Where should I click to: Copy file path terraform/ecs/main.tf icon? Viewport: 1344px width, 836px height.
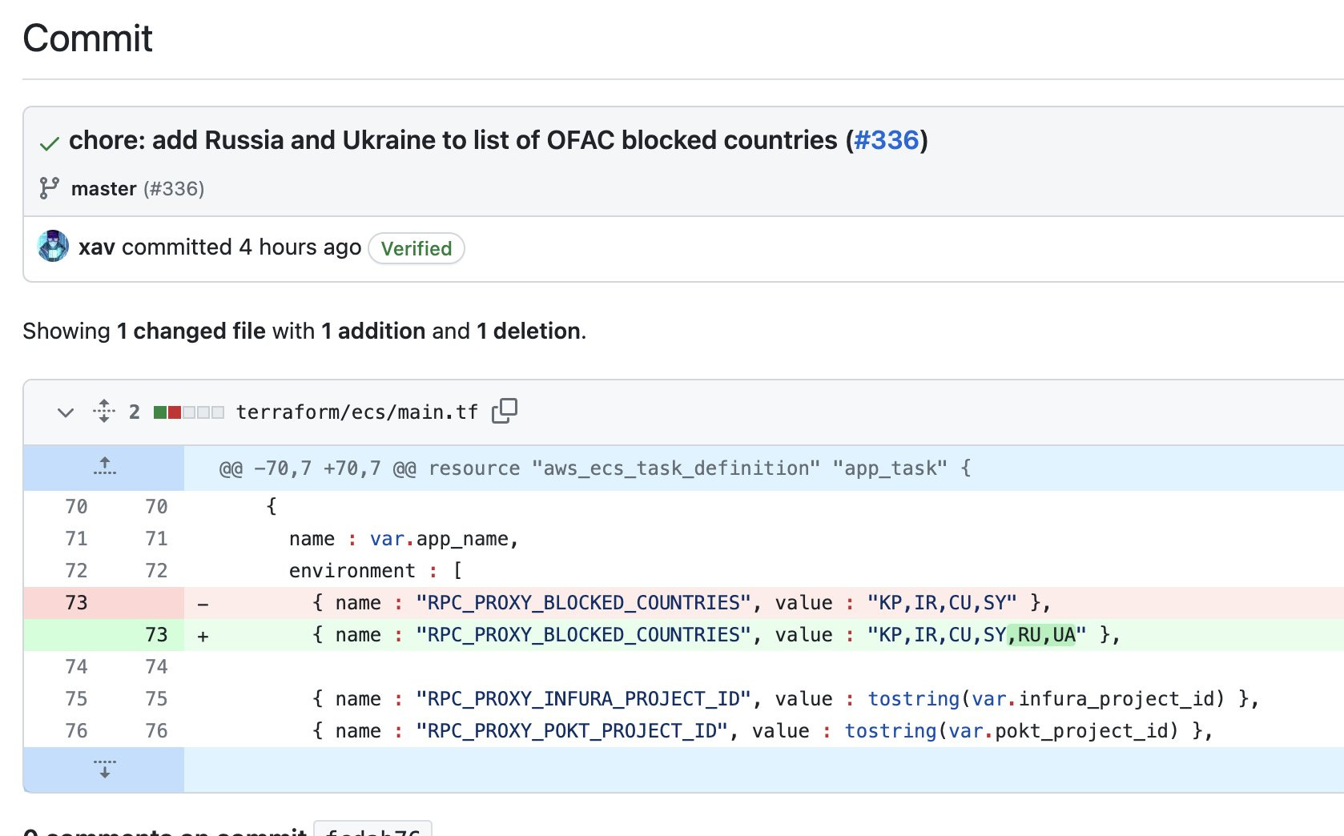[505, 411]
